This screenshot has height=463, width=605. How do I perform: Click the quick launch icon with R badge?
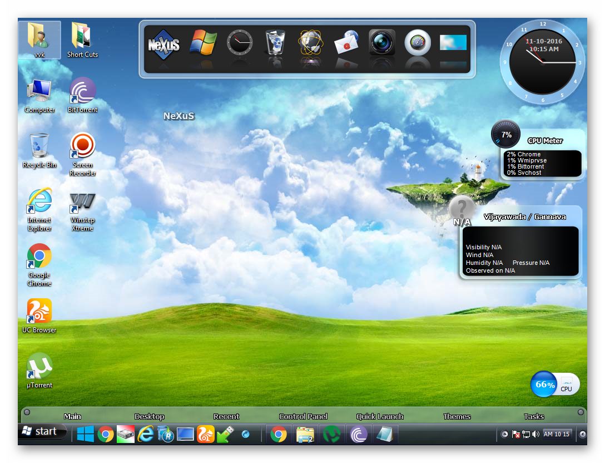pyautogui.click(x=166, y=434)
